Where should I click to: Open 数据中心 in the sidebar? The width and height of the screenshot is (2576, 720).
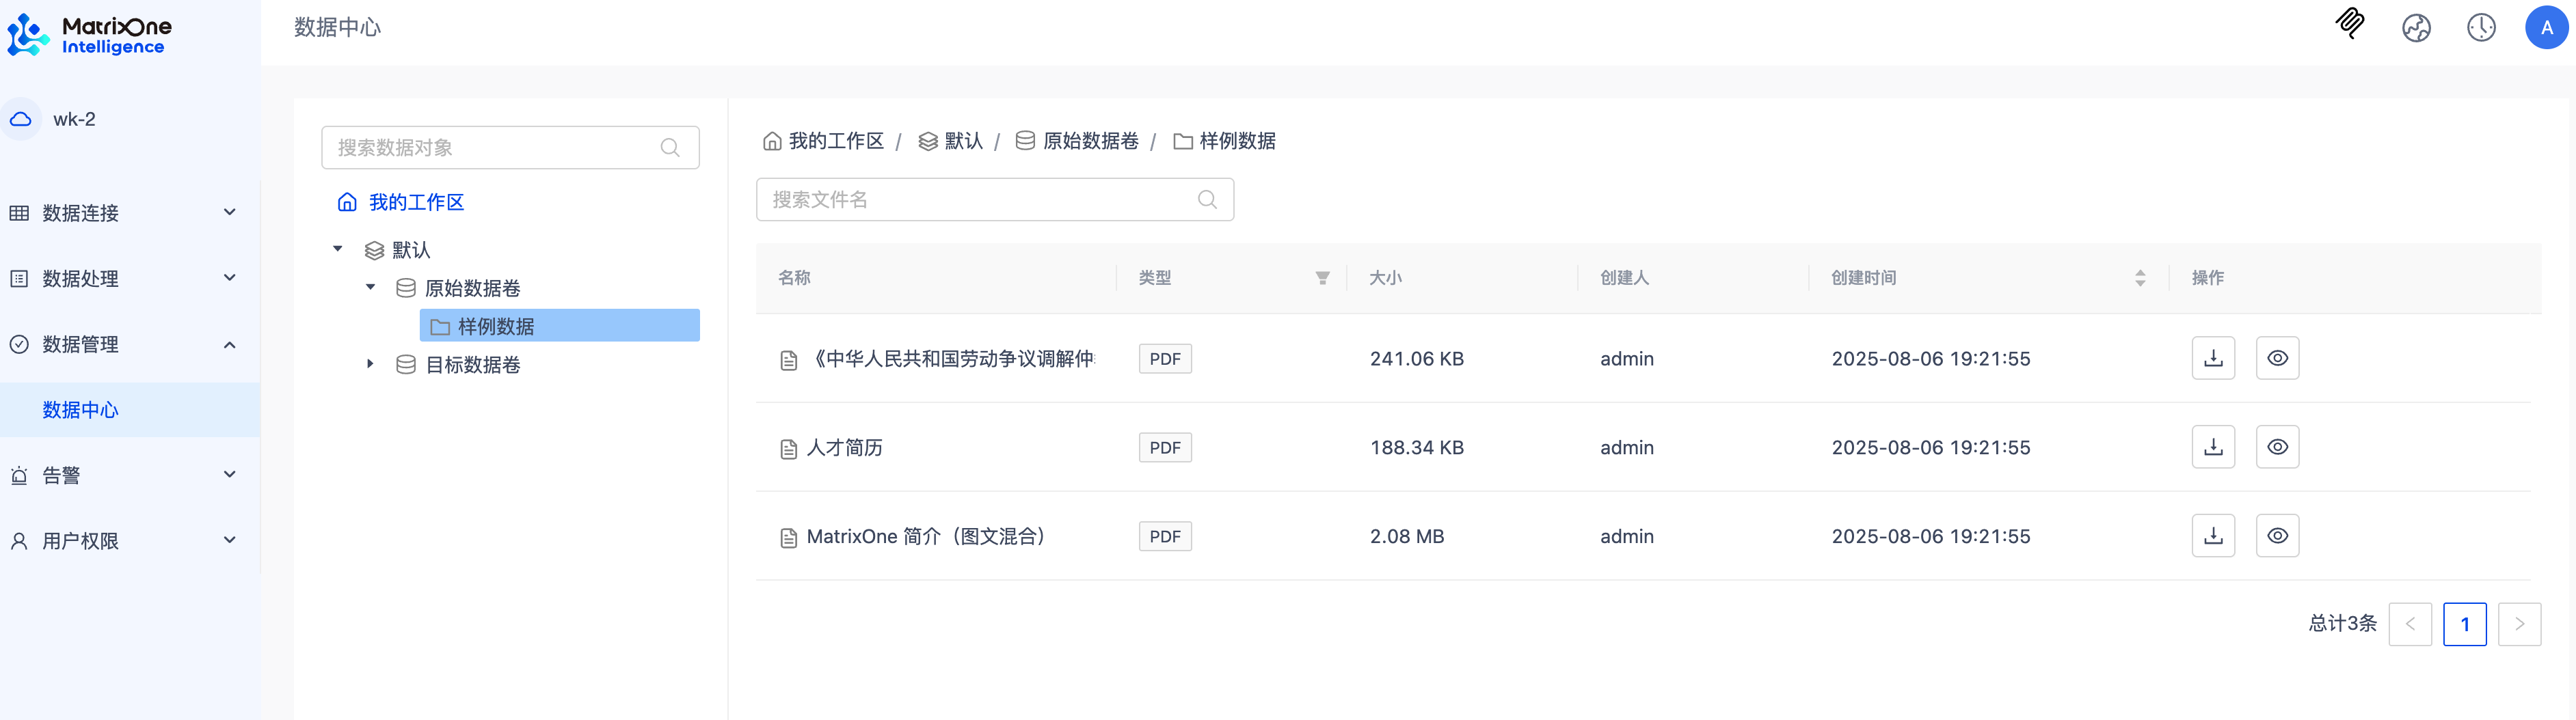(x=80, y=411)
